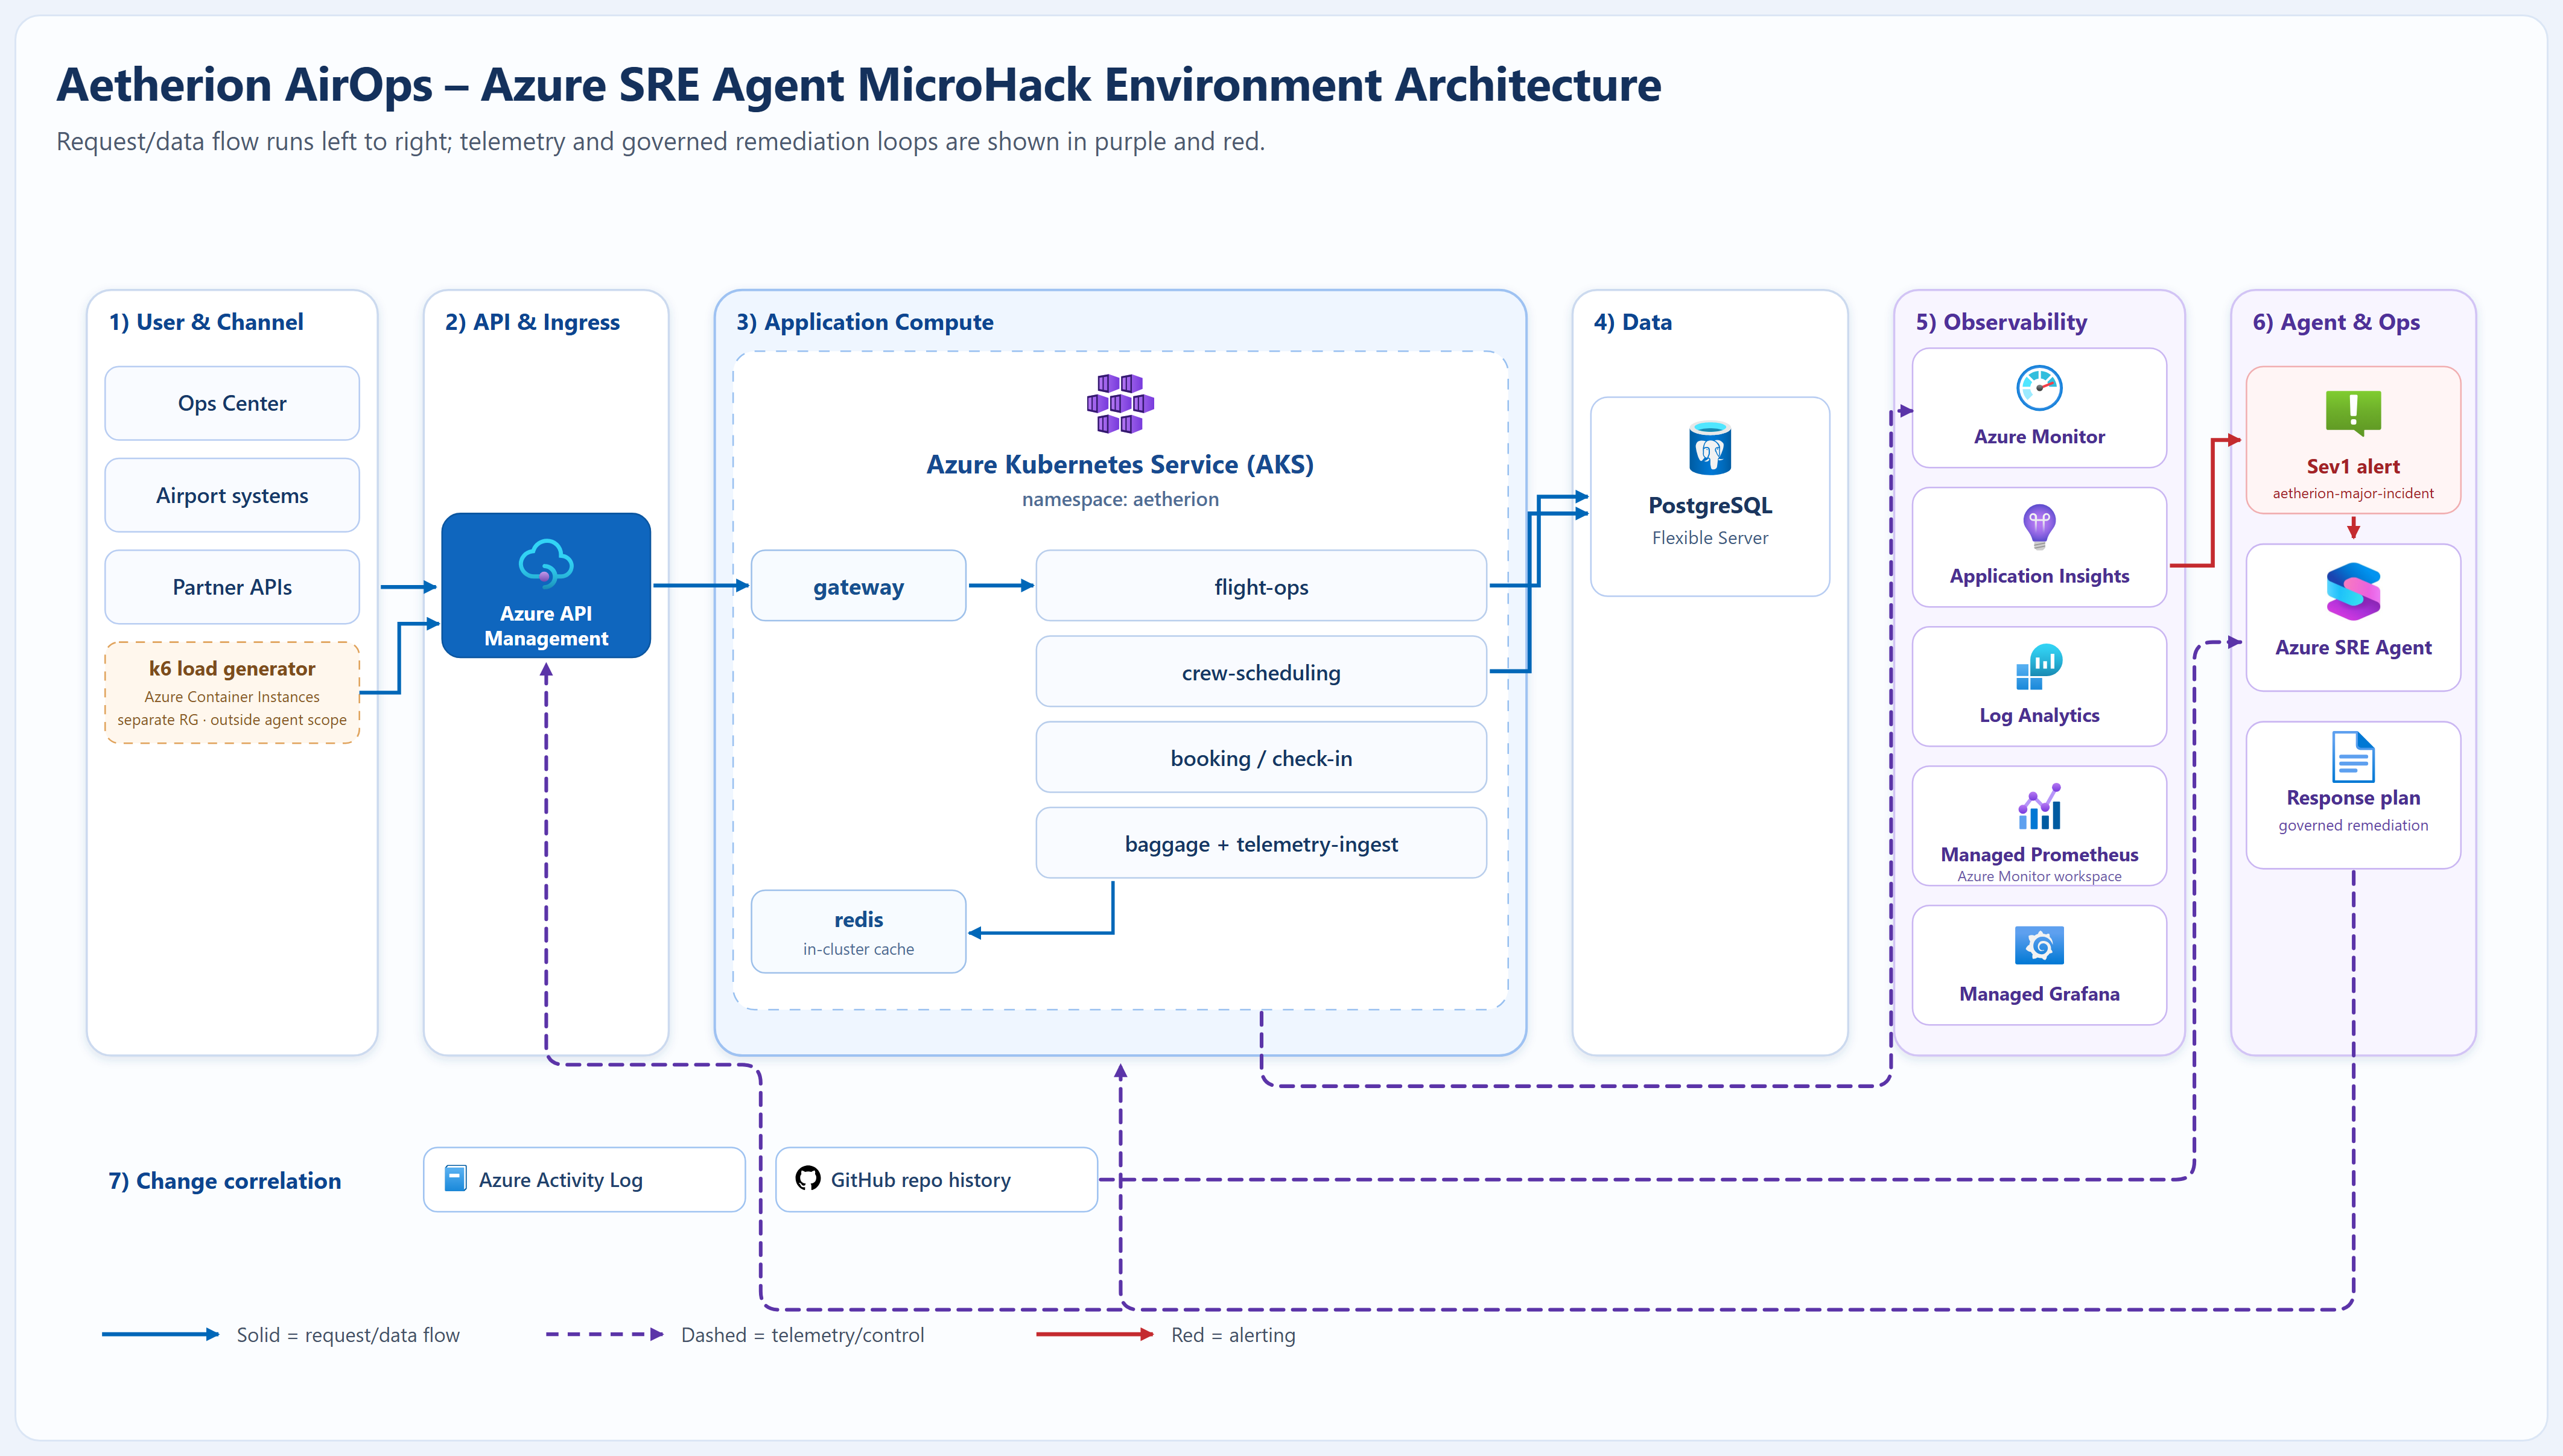Image resolution: width=2563 pixels, height=1456 pixels.
Task: Click the Managed Grafana icon
Action: coord(2039,945)
